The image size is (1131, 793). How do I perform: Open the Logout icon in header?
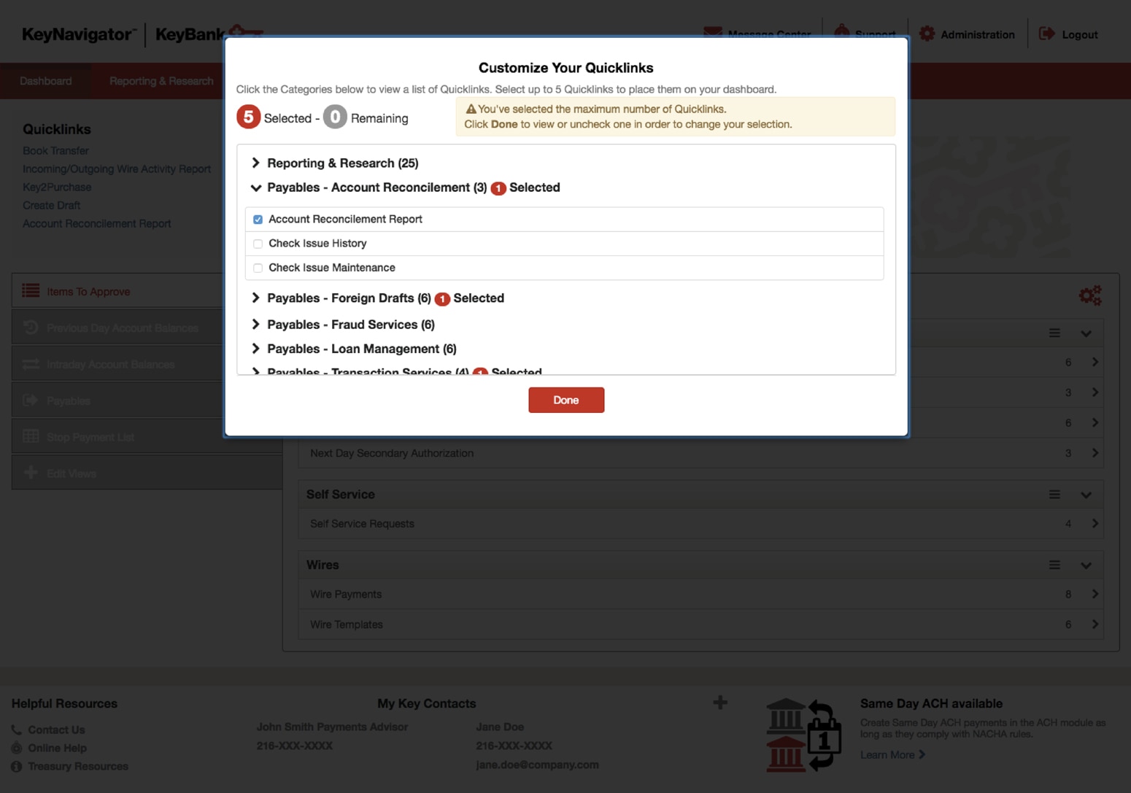[1047, 34]
